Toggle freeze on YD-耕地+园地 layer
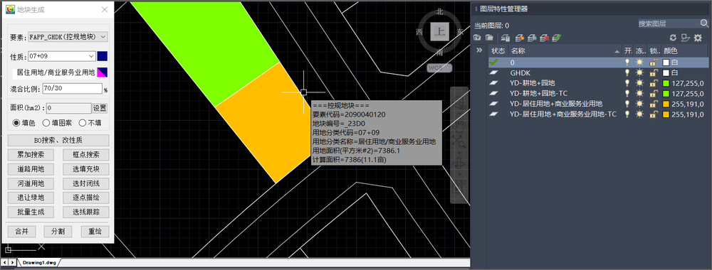The height and width of the screenshot is (270, 712). click(640, 83)
